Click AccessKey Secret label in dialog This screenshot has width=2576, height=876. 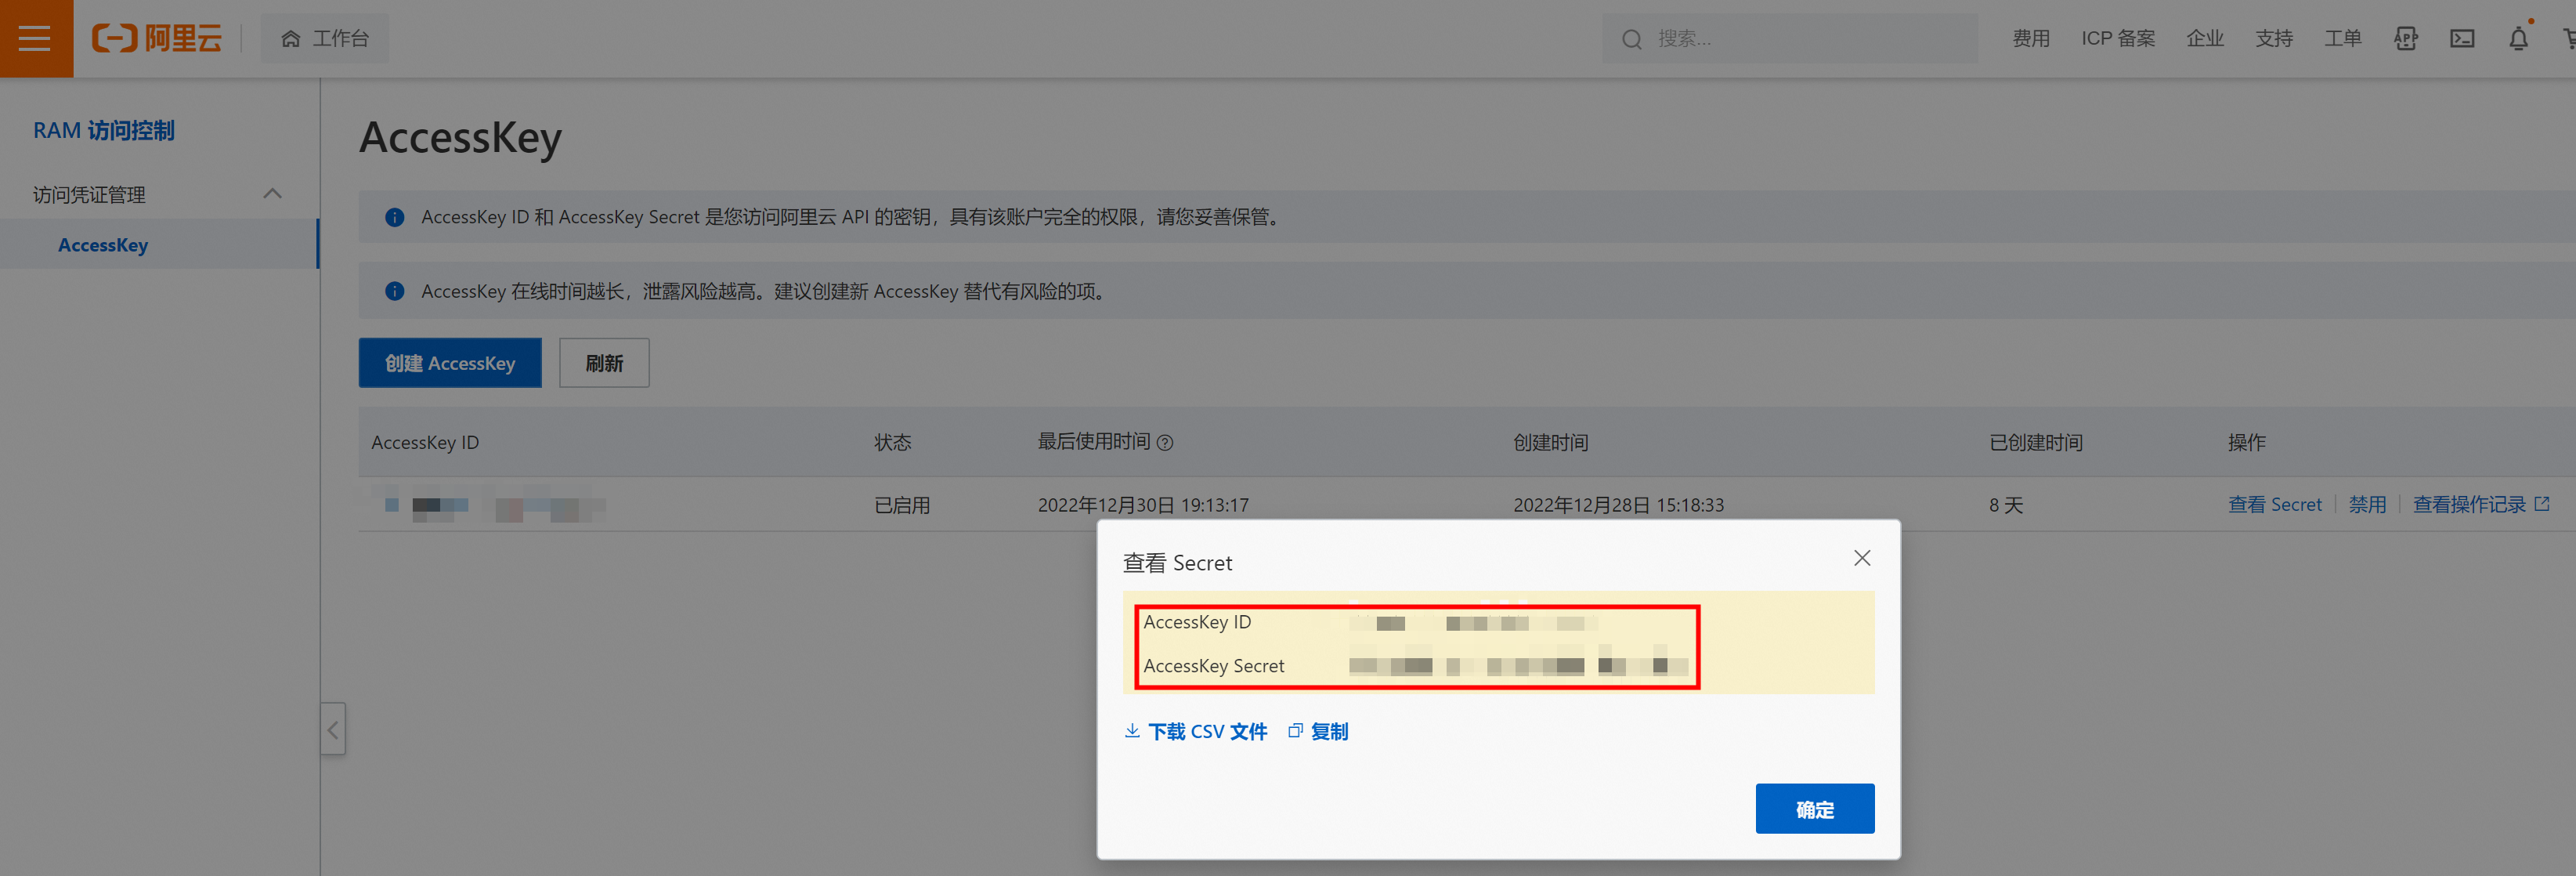point(1213,665)
